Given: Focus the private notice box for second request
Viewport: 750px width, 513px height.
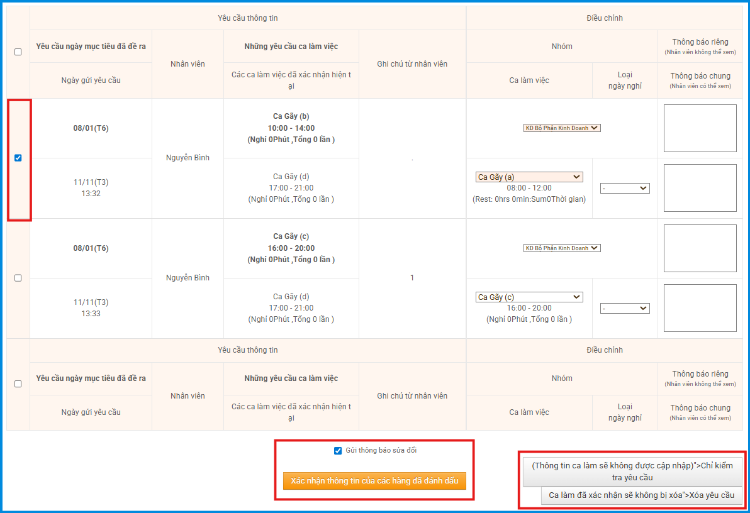Looking at the screenshot, I should point(700,248).
